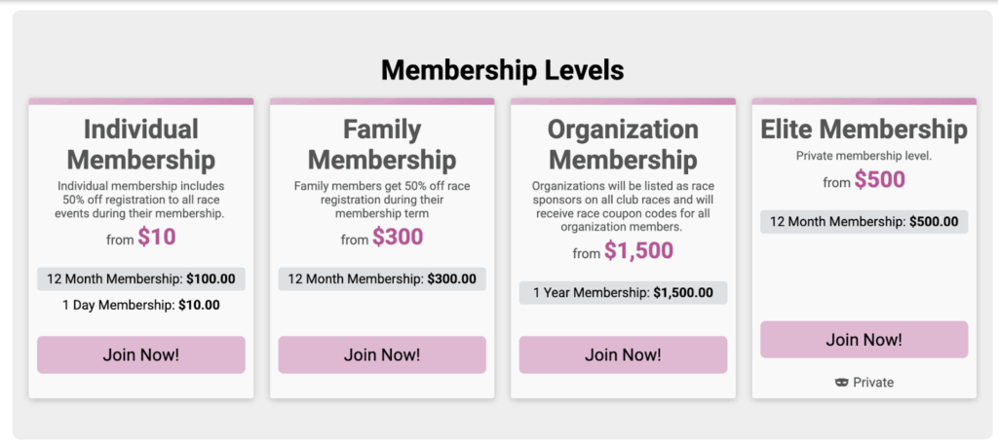Click the $300 starting price

point(398,237)
